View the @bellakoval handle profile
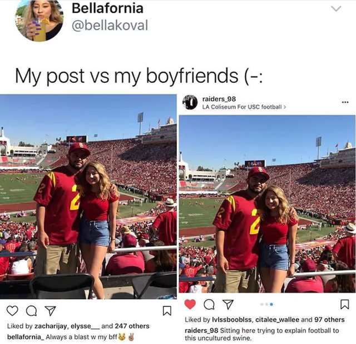The height and width of the screenshot is (344, 356). point(110,25)
